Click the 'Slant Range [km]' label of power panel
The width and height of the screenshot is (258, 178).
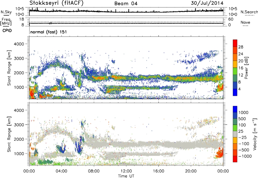[9, 68]
